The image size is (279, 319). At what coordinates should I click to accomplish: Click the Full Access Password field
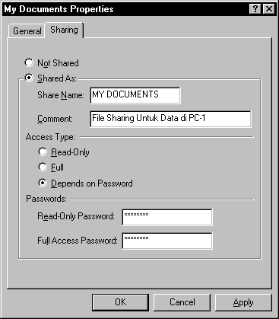[x=167, y=241]
